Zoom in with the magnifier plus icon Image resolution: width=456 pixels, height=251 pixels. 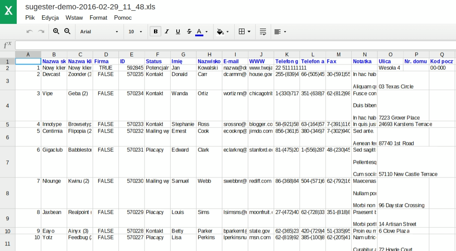click(56, 32)
